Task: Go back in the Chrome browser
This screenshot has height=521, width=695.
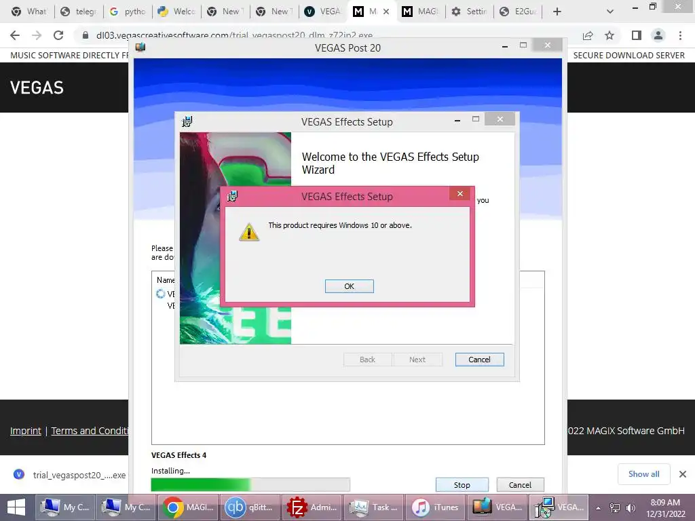Action: pyautogui.click(x=15, y=35)
